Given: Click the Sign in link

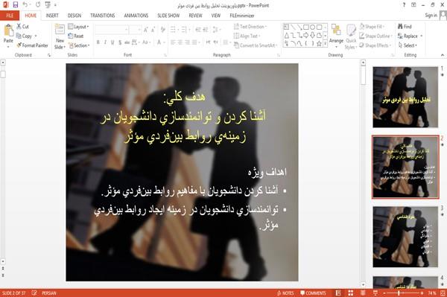Looking at the screenshot, I should (x=431, y=16).
